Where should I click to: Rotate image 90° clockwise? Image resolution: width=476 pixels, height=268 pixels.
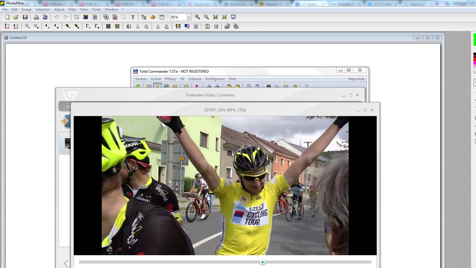coord(236,27)
